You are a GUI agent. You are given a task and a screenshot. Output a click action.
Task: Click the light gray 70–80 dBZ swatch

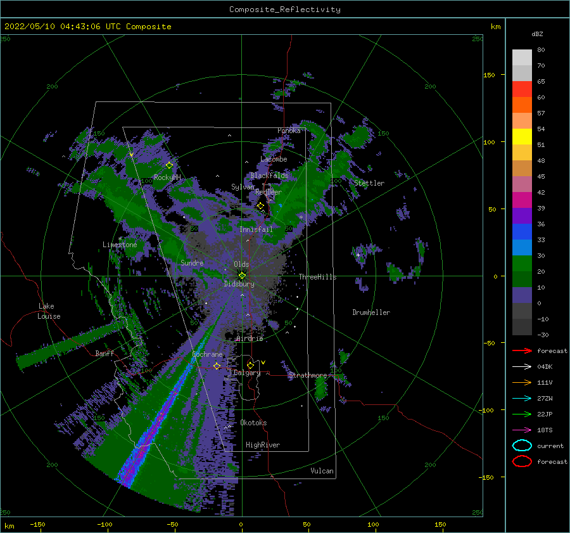click(x=522, y=58)
